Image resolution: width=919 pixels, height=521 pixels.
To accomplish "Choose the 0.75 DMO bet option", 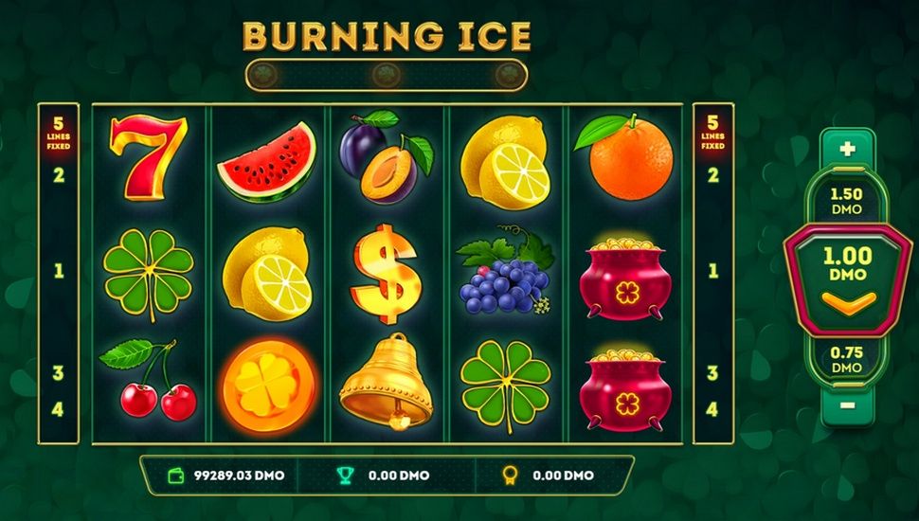I will [x=847, y=359].
